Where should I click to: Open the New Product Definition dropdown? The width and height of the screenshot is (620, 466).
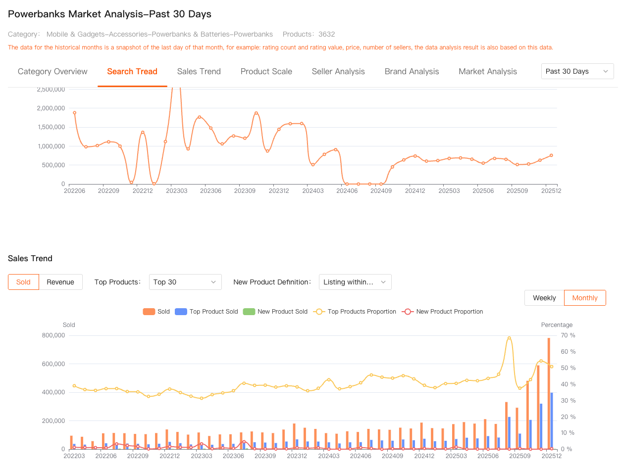(355, 282)
